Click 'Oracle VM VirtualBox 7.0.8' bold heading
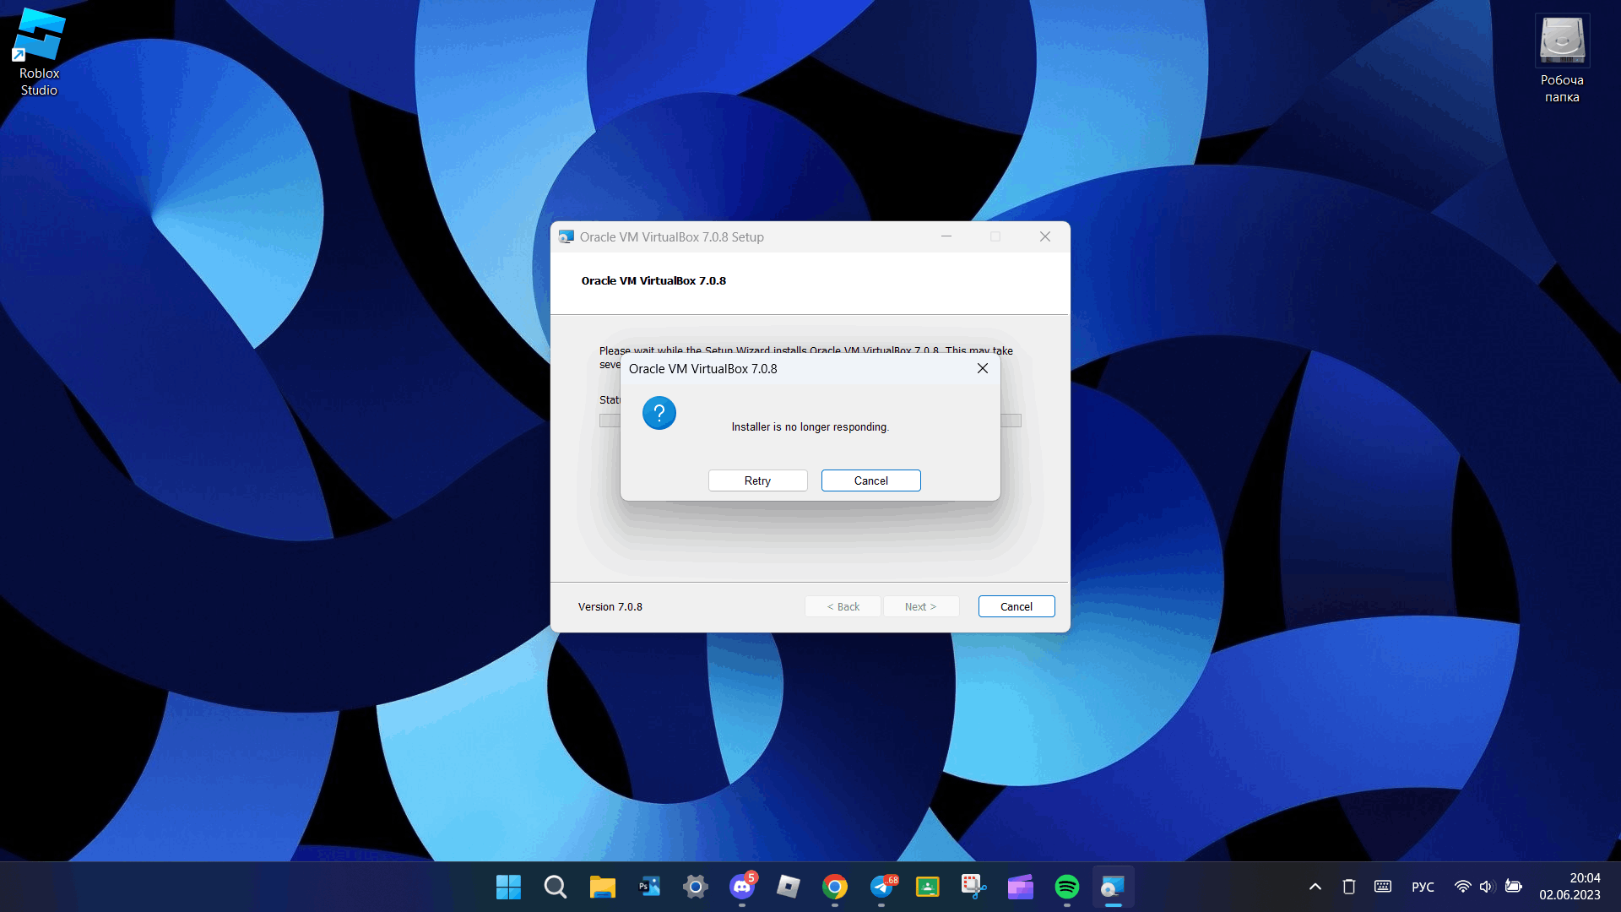The width and height of the screenshot is (1621, 912). click(x=653, y=281)
